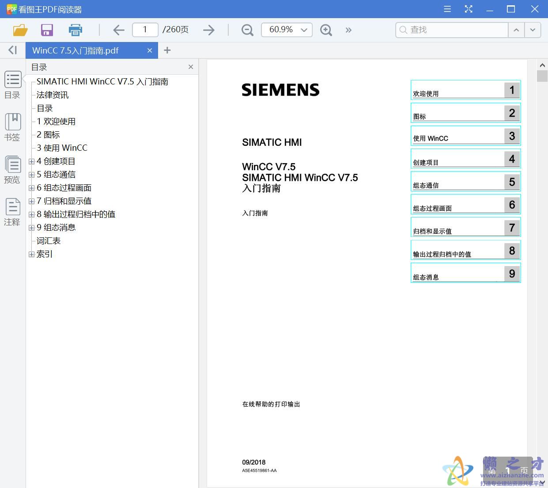Image resolution: width=548 pixels, height=488 pixels.
Task: Expand the 索引 tree node
Action: click(31, 254)
